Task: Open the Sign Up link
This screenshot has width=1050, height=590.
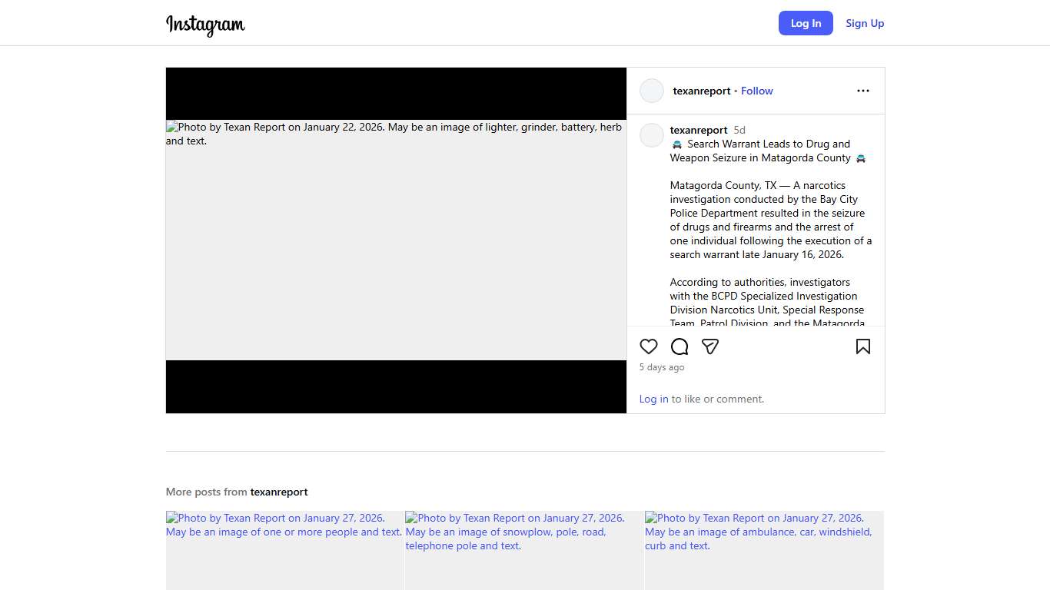Action: click(865, 23)
